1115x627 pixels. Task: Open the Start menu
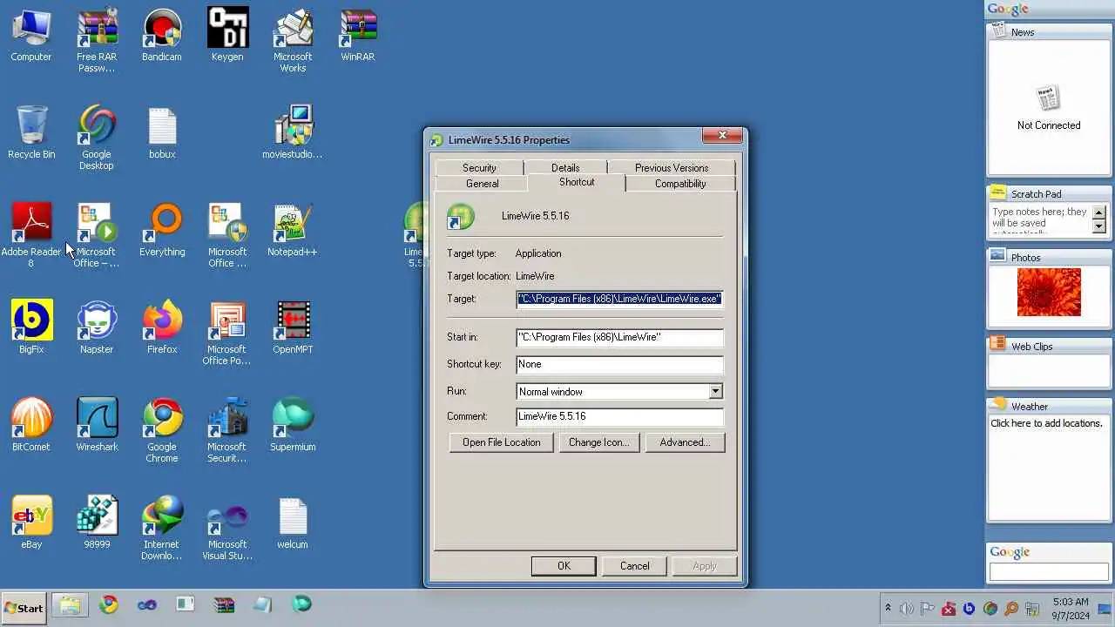[24, 608]
